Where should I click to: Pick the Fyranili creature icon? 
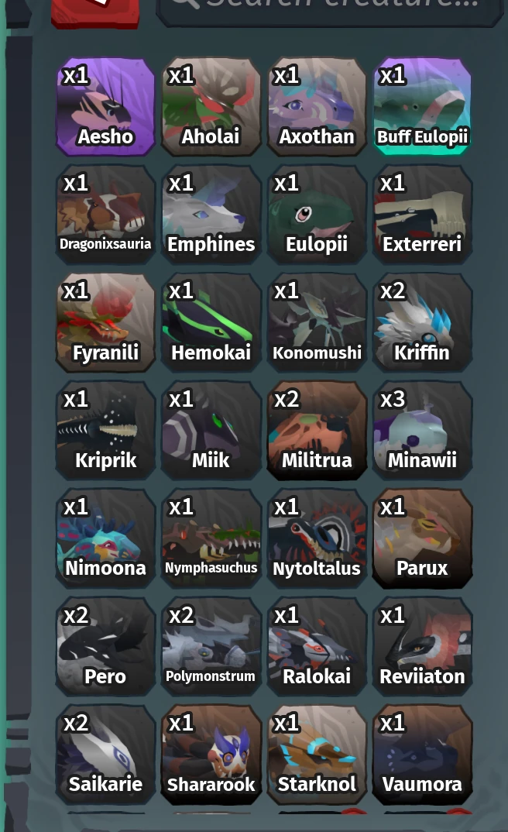click(105, 322)
